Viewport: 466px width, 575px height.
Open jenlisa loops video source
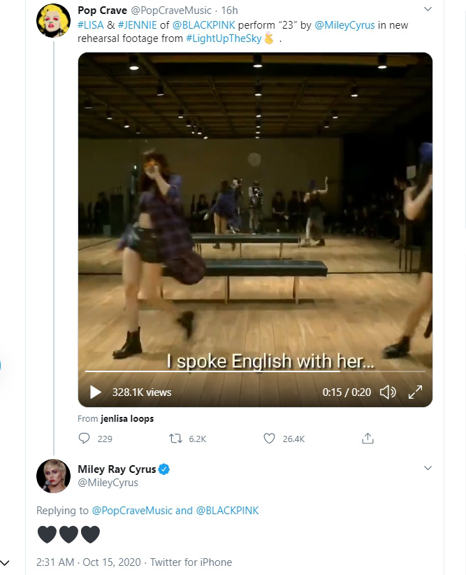[127, 419]
